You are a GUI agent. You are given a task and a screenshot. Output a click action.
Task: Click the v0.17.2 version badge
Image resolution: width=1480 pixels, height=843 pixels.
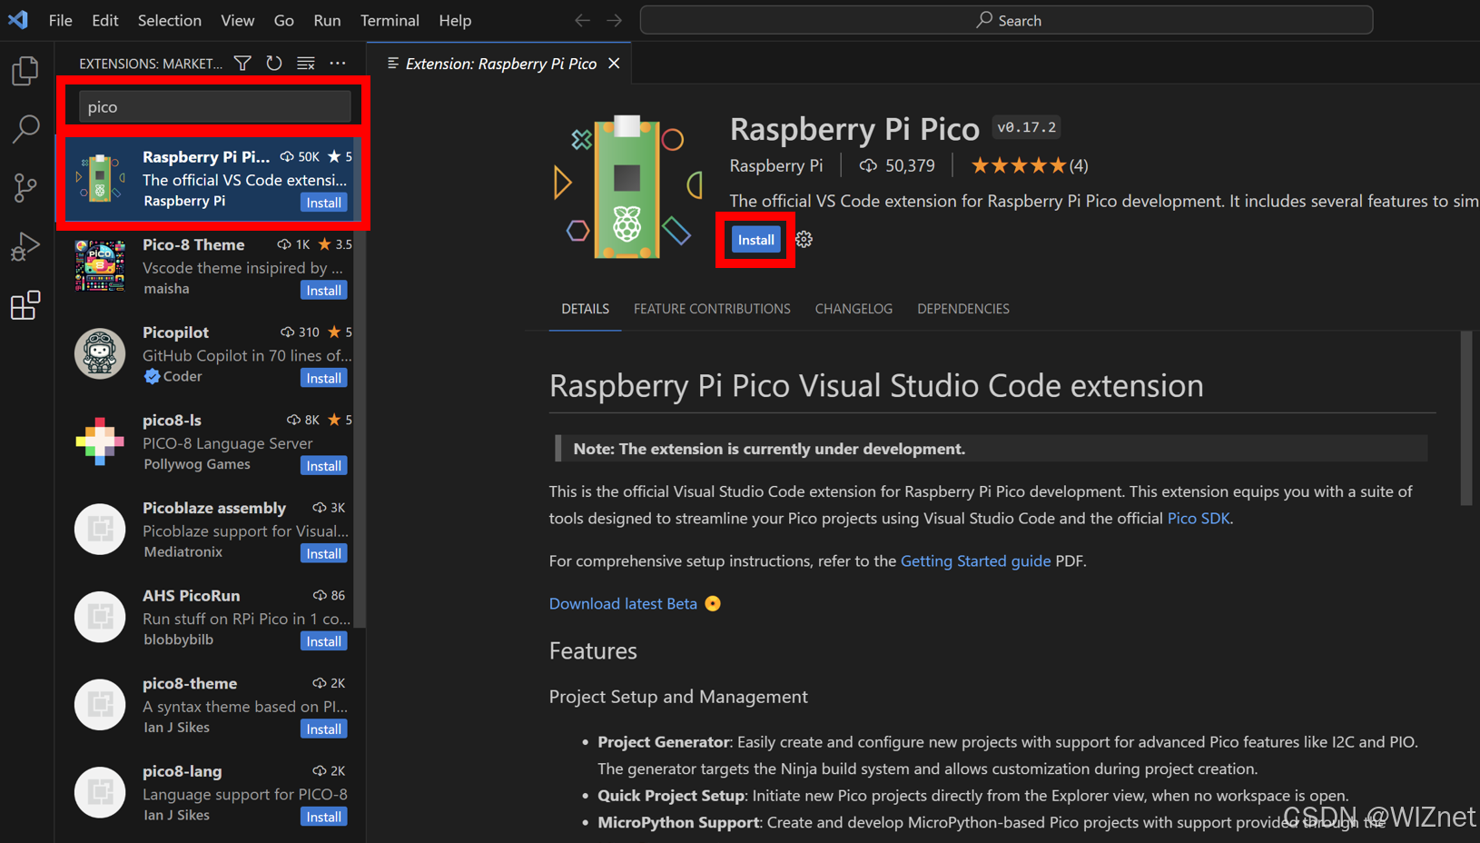point(1027,127)
